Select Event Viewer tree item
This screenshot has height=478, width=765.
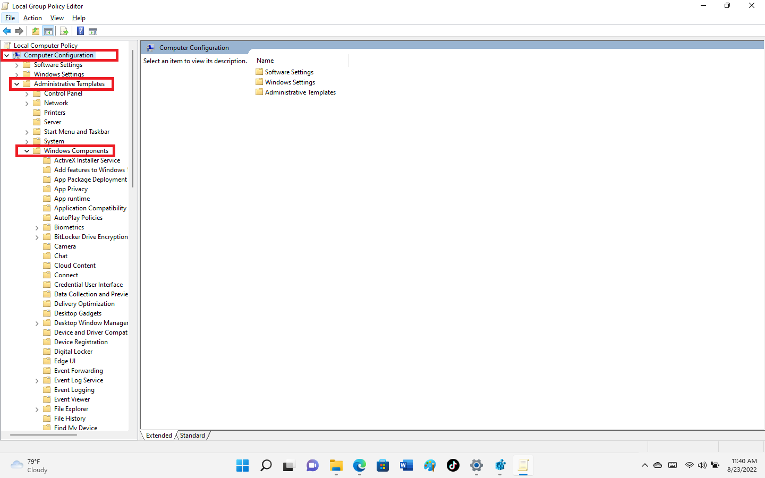click(x=72, y=399)
